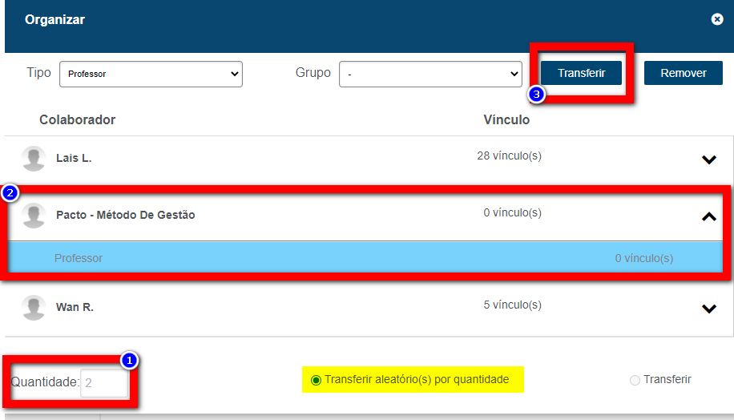Select the plain 'Transferir' radio option

tap(635, 380)
